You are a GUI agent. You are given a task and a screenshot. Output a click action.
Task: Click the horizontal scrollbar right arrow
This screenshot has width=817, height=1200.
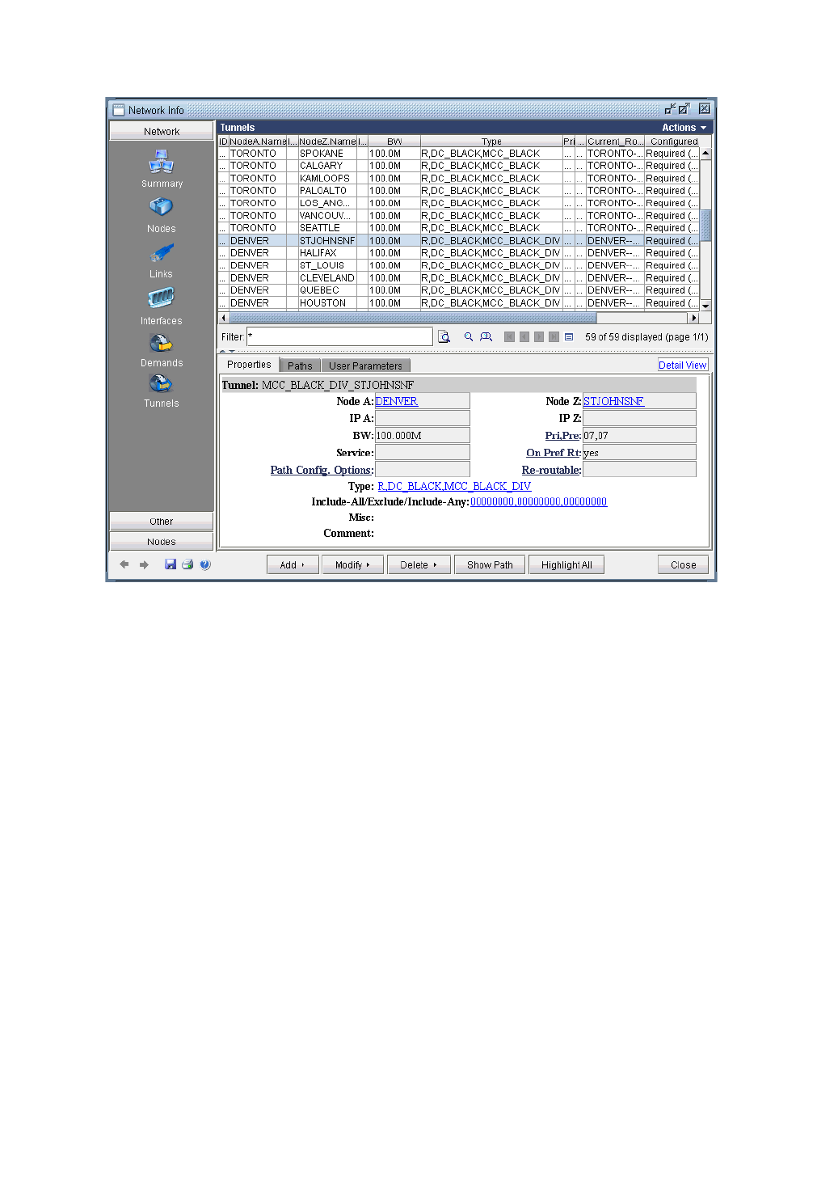coord(693,318)
